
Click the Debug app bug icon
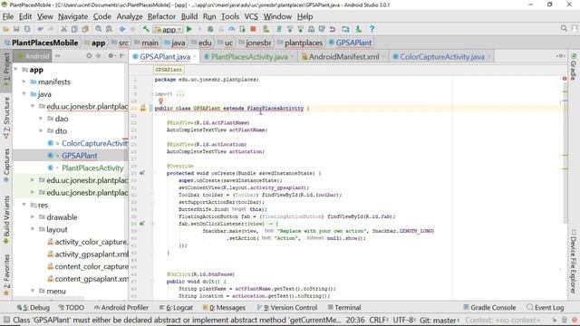point(210,29)
